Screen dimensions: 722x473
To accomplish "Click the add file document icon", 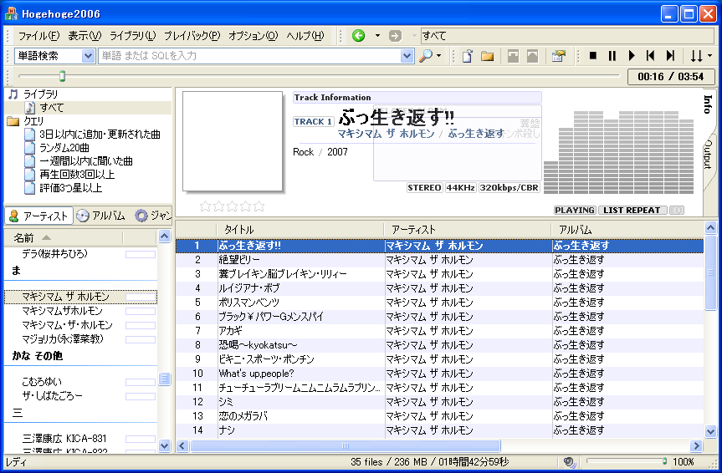I will 467,56.
